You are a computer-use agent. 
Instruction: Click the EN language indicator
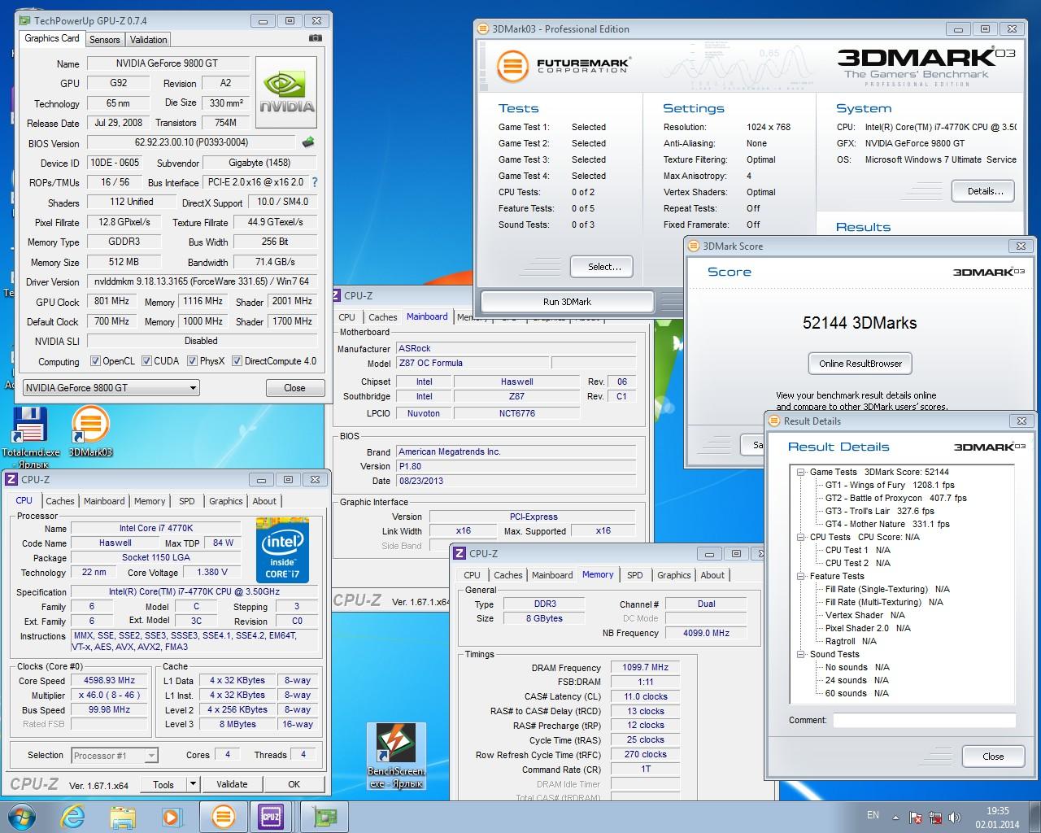coord(873,815)
